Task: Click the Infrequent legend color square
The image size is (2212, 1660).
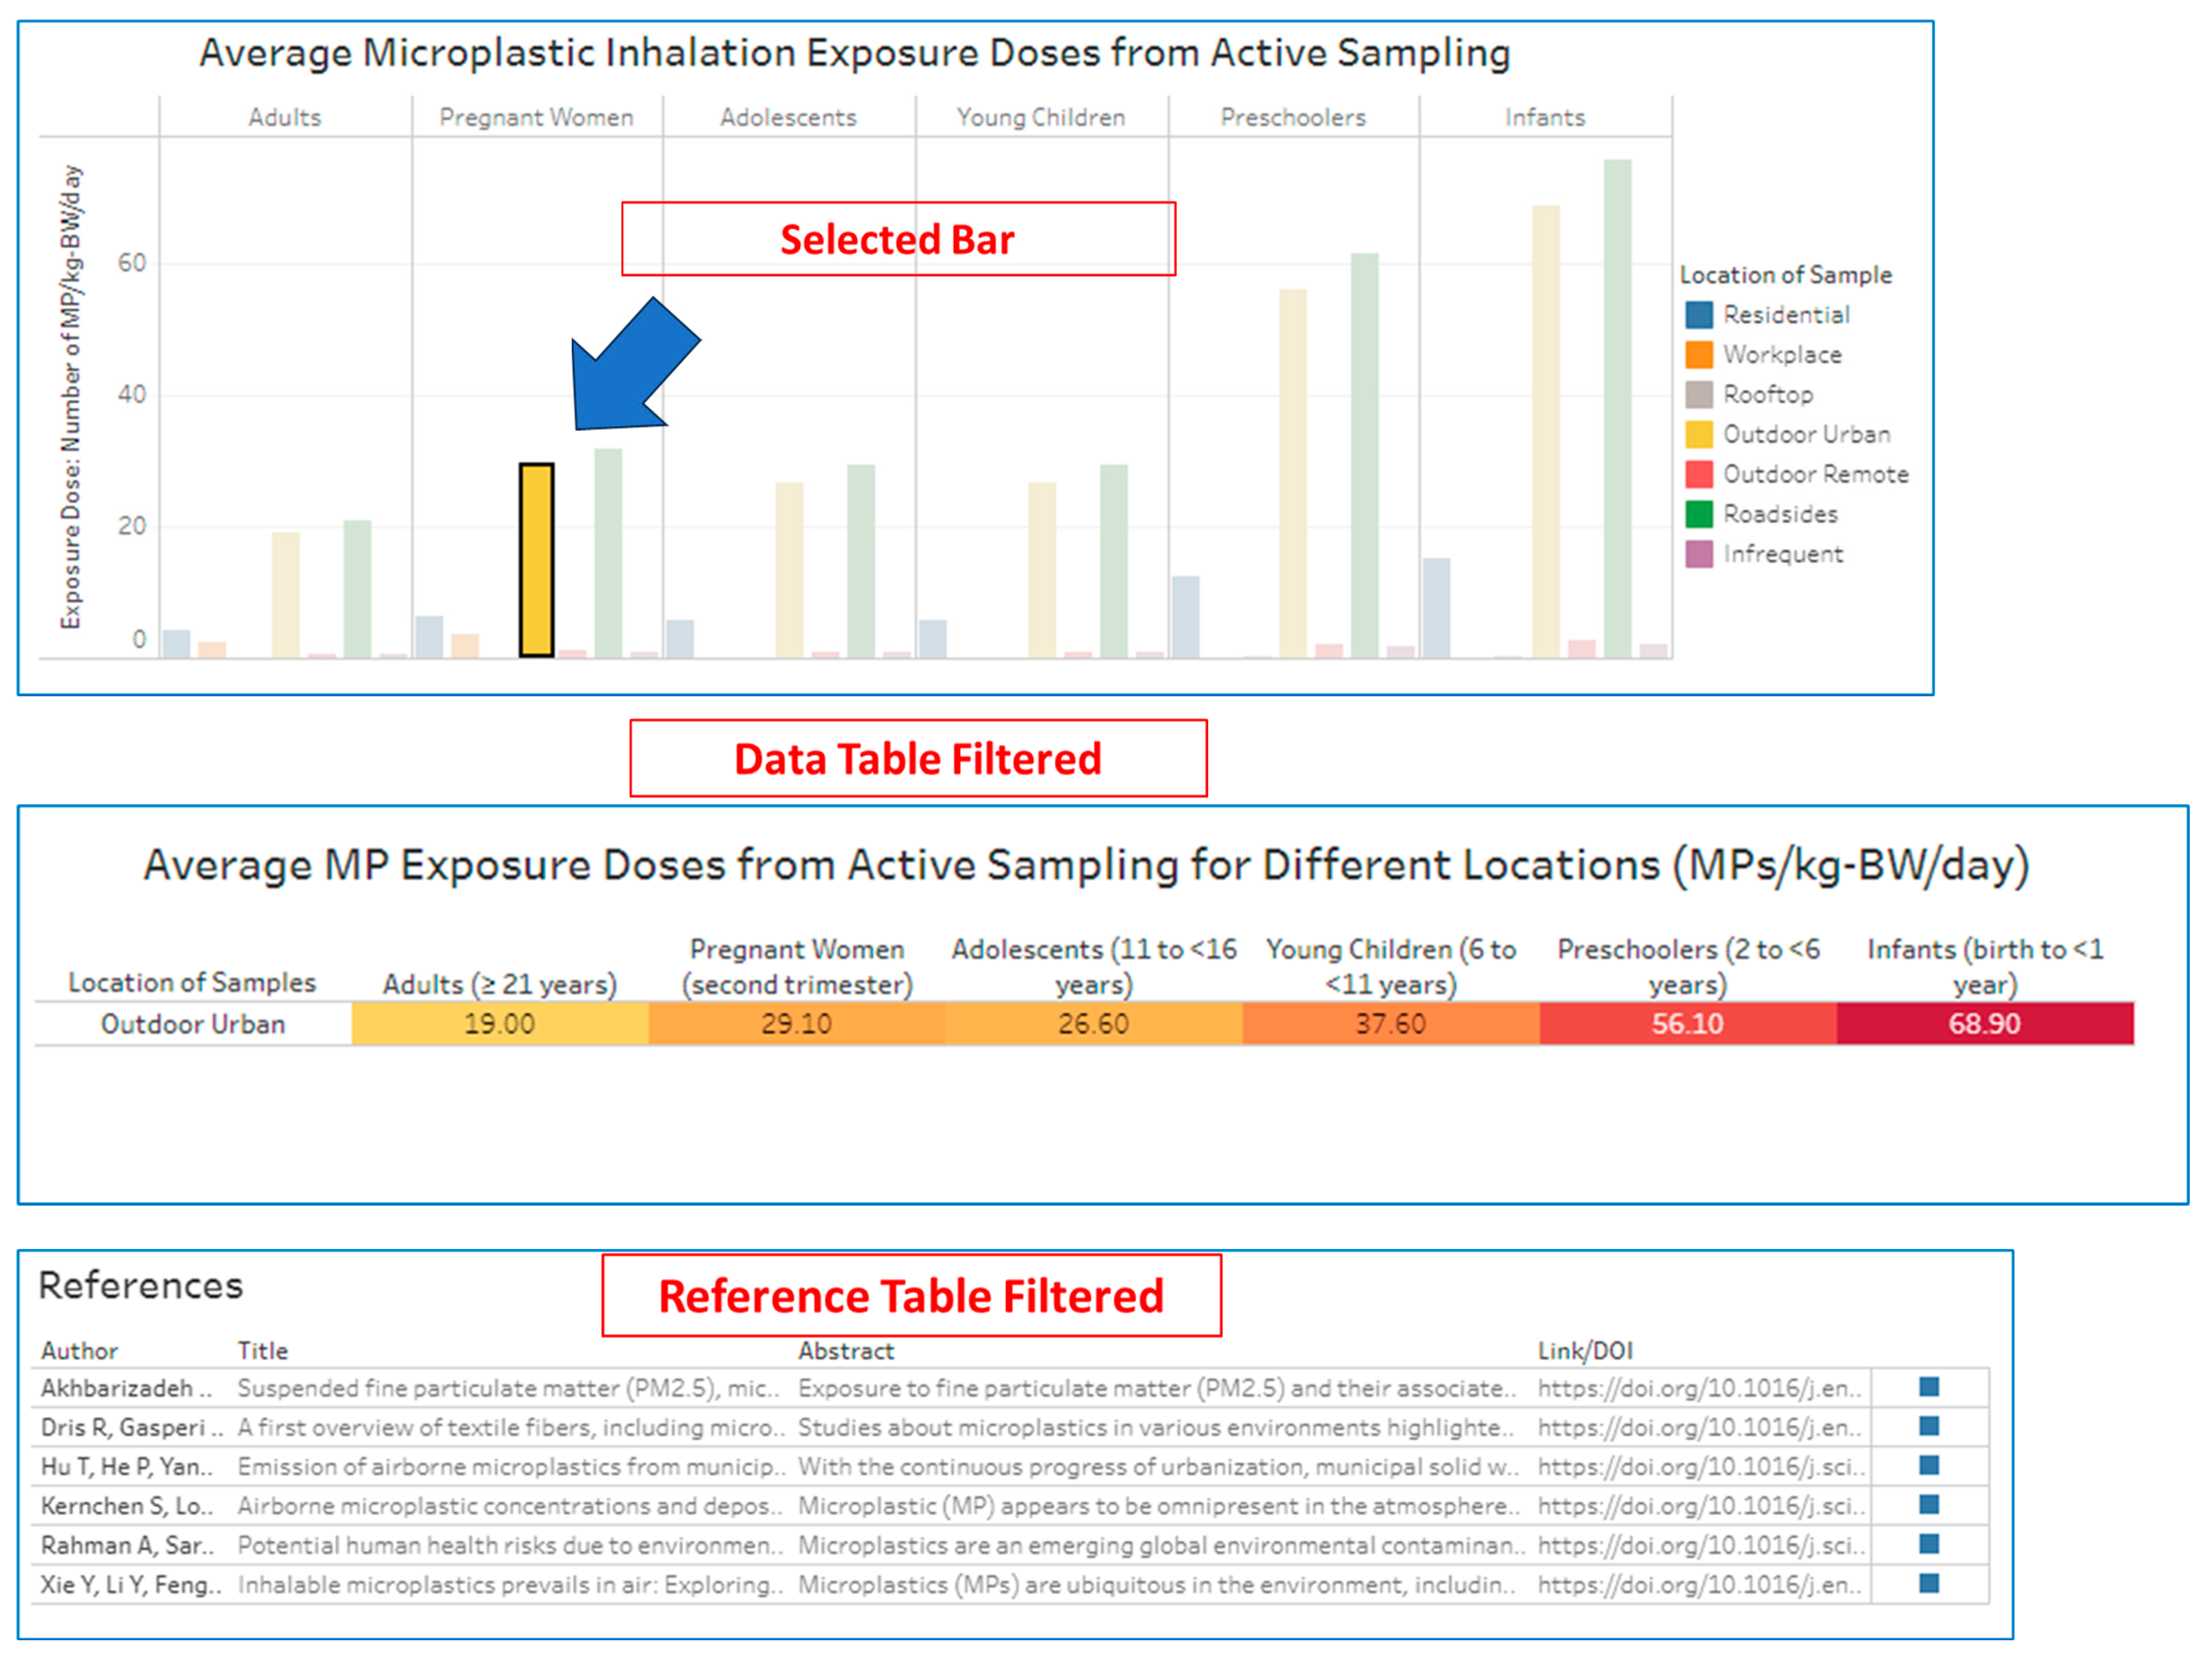Action: [x=1699, y=554]
